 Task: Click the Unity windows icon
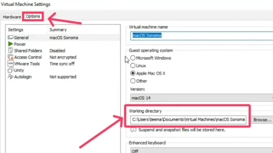11,70
